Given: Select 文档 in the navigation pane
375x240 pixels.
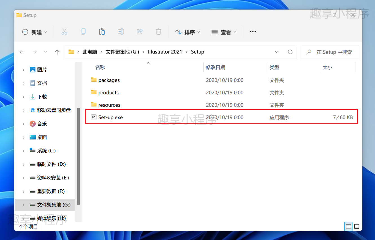Looking at the screenshot, I should [x=42, y=83].
